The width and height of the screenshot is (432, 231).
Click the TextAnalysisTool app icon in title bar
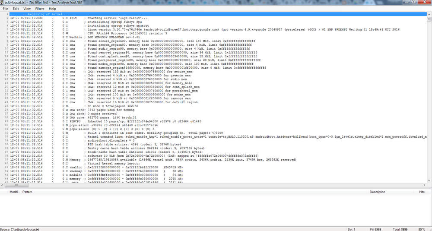coord(2,2)
